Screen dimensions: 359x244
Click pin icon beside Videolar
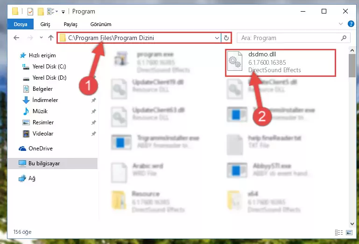point(94,134)
